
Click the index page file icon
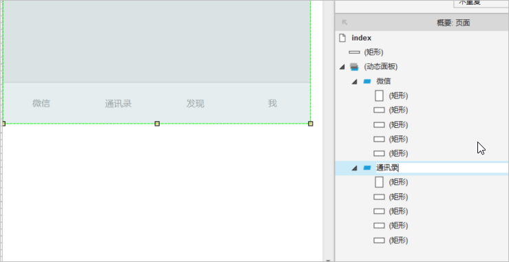click(342, 38)
